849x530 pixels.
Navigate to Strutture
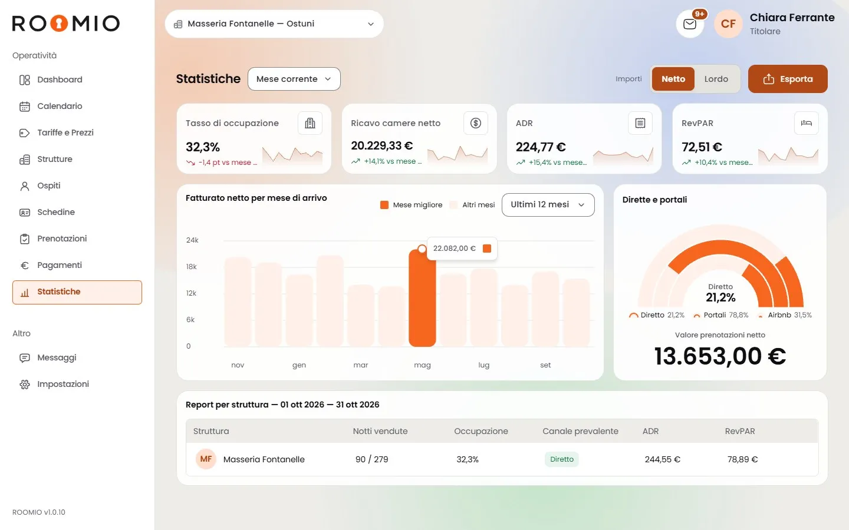pos(77,160)
